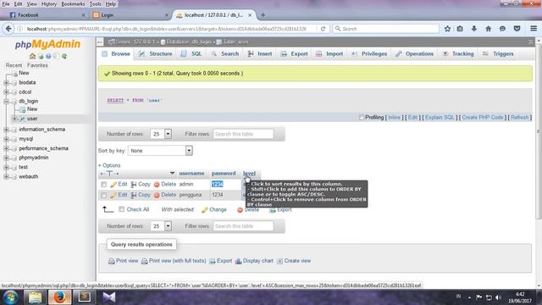Viewport: 542px width, 305px height.
Task: Click pencil Edit icon for admin row
Action: pyautogui.click(x=113, y=185)
